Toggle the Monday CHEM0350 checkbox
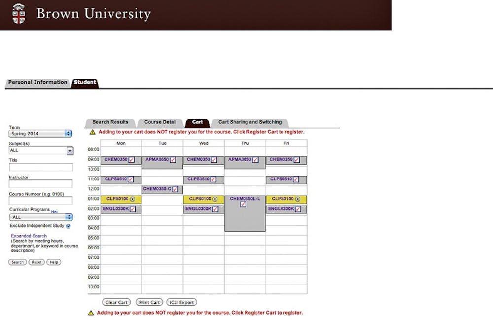 click(132, 160)
